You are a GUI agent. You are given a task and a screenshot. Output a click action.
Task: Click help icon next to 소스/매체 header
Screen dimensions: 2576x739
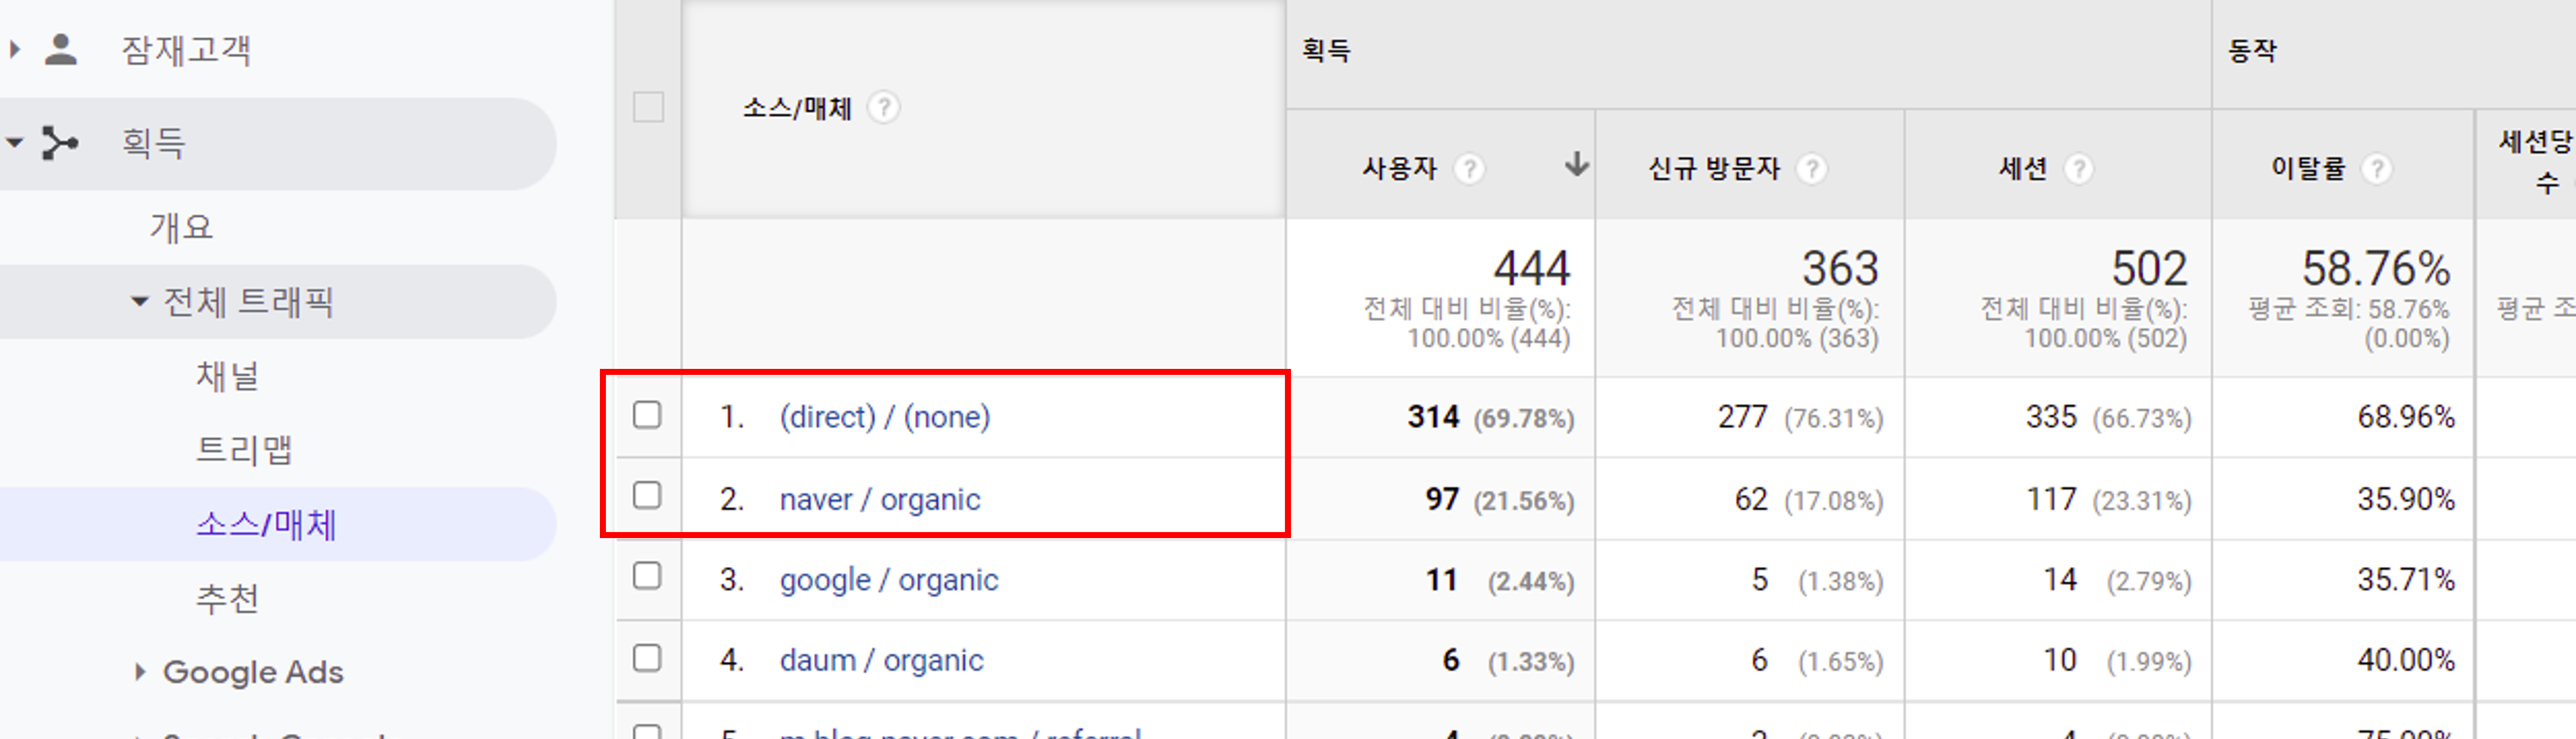tap(883, 107)
